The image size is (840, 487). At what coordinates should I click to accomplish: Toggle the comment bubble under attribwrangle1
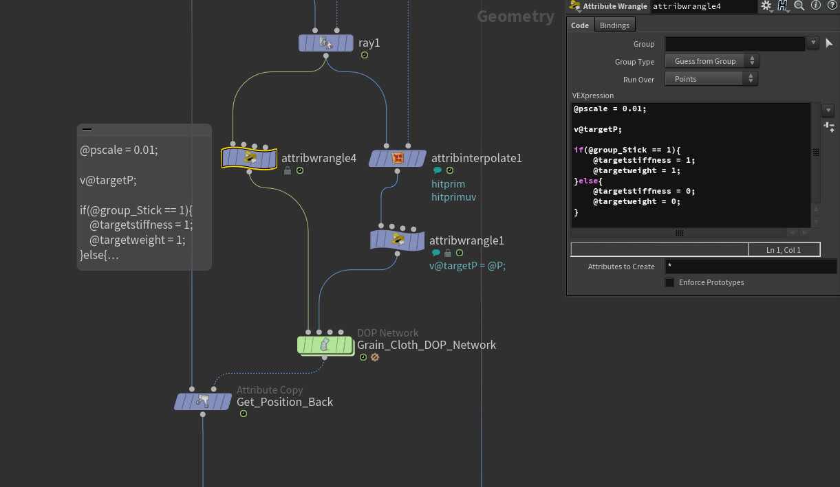[x=436, y=253]
